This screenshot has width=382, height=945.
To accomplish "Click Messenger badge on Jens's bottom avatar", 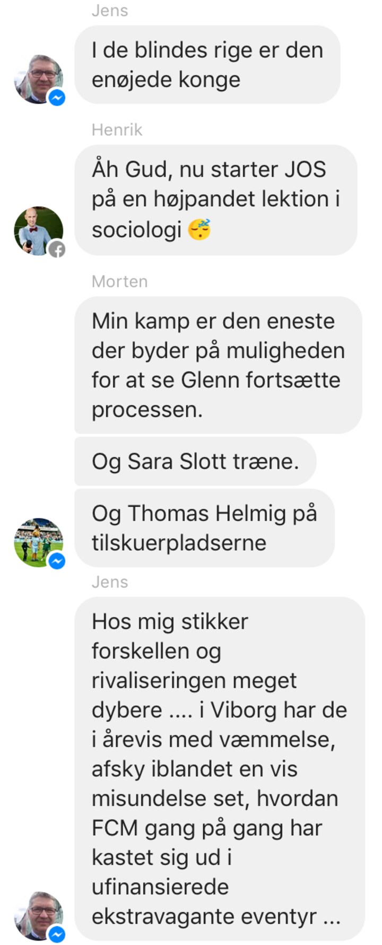I will coord(57,934).
